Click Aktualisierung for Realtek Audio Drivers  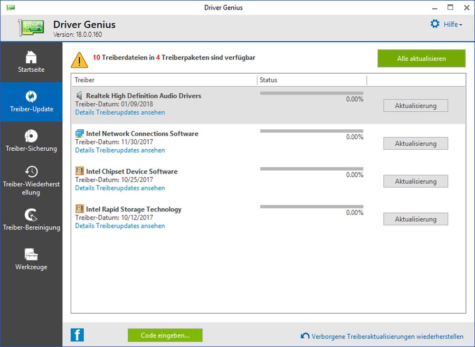pyautogui.click(x=416, y=106)
